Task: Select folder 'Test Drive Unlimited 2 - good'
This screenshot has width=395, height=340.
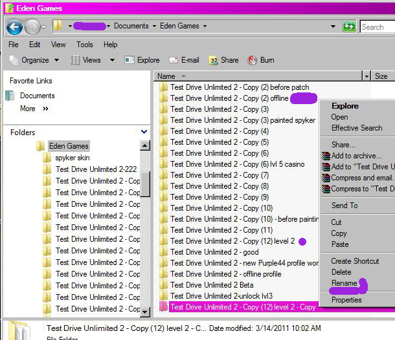Action: [214, 252]
